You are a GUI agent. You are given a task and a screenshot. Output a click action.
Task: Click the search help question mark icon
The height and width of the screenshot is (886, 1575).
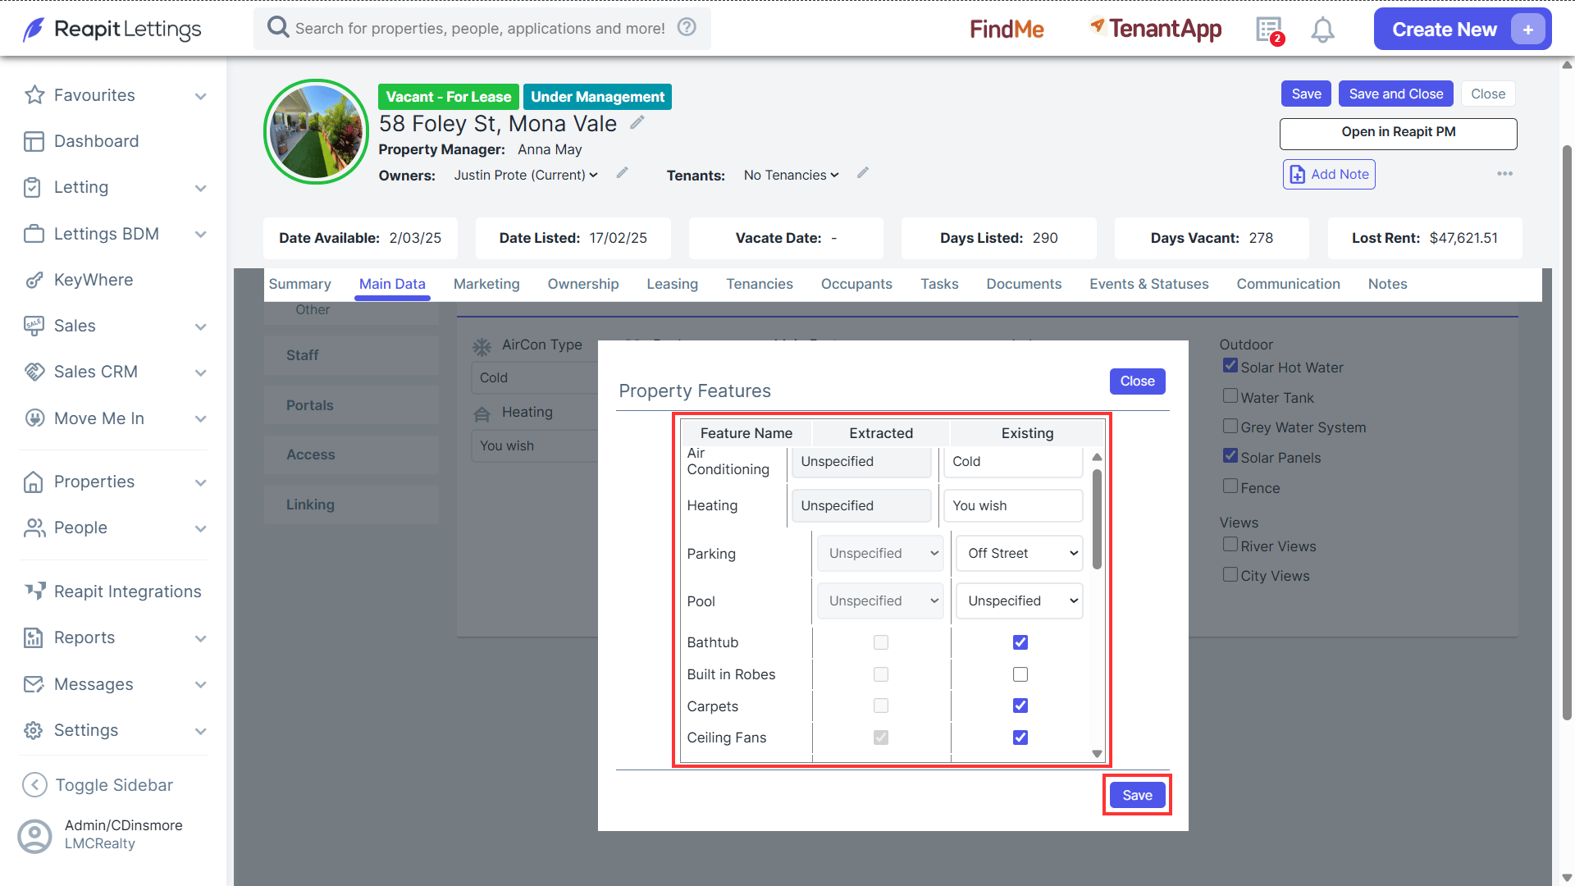point(687,27)
